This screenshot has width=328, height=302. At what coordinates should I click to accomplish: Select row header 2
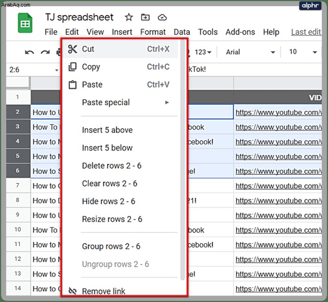[18, 112]
